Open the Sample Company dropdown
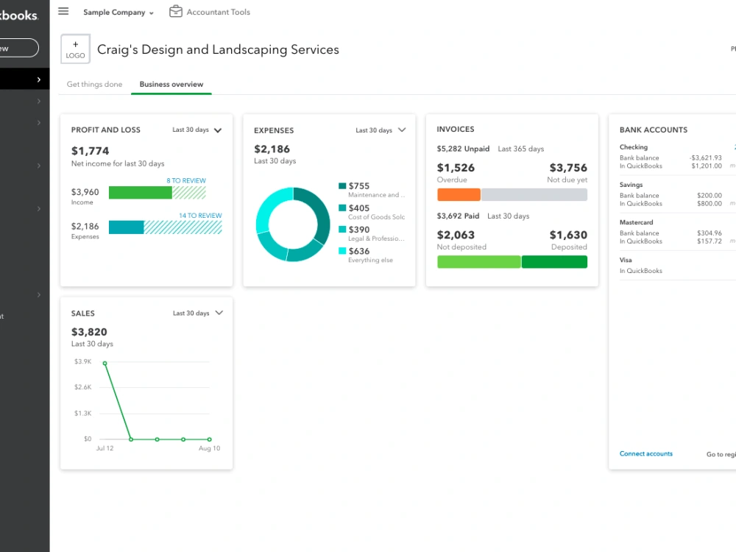Viewport: 736px width, 552px height. coord(118,13)
